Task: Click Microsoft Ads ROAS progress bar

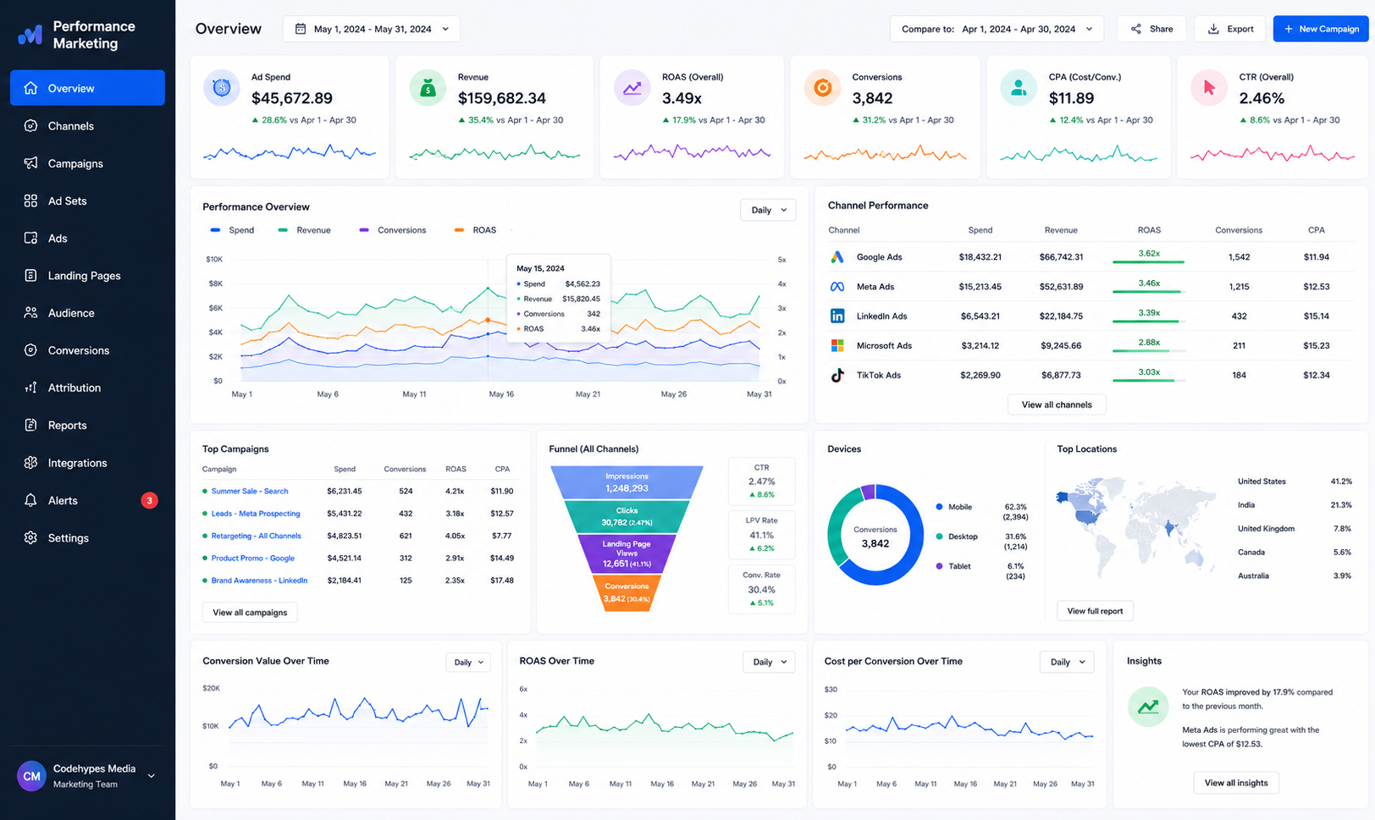Action: click(1148, 350)
